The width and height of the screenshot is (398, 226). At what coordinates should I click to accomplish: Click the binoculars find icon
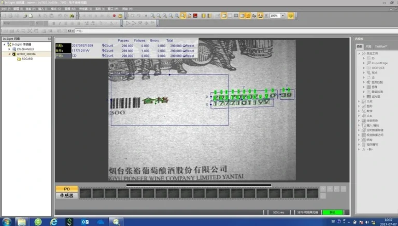[72, 16]
